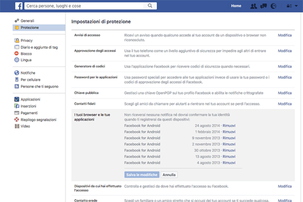Click the Chiave pubblica row label

pyautogui.click(x=87, y=93)
